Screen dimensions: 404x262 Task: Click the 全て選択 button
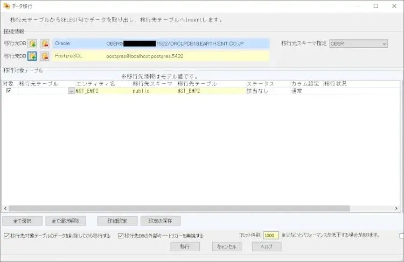pyautogui.click(x=22, y=221)
